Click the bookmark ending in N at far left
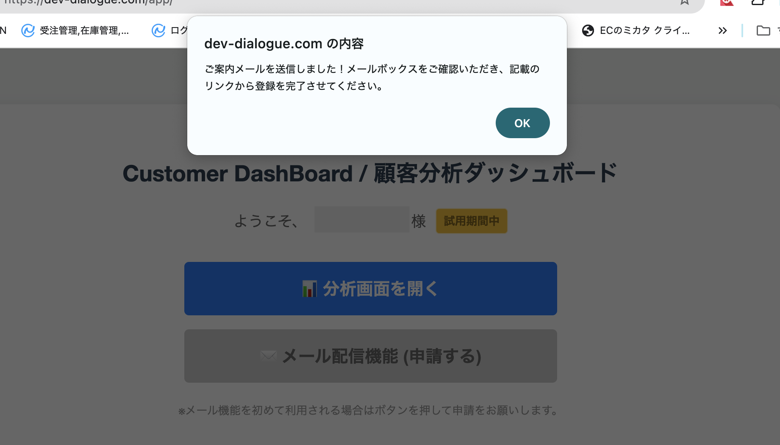Image resolution: width=780 pixels, height=445 pixels. click(3, 31)
